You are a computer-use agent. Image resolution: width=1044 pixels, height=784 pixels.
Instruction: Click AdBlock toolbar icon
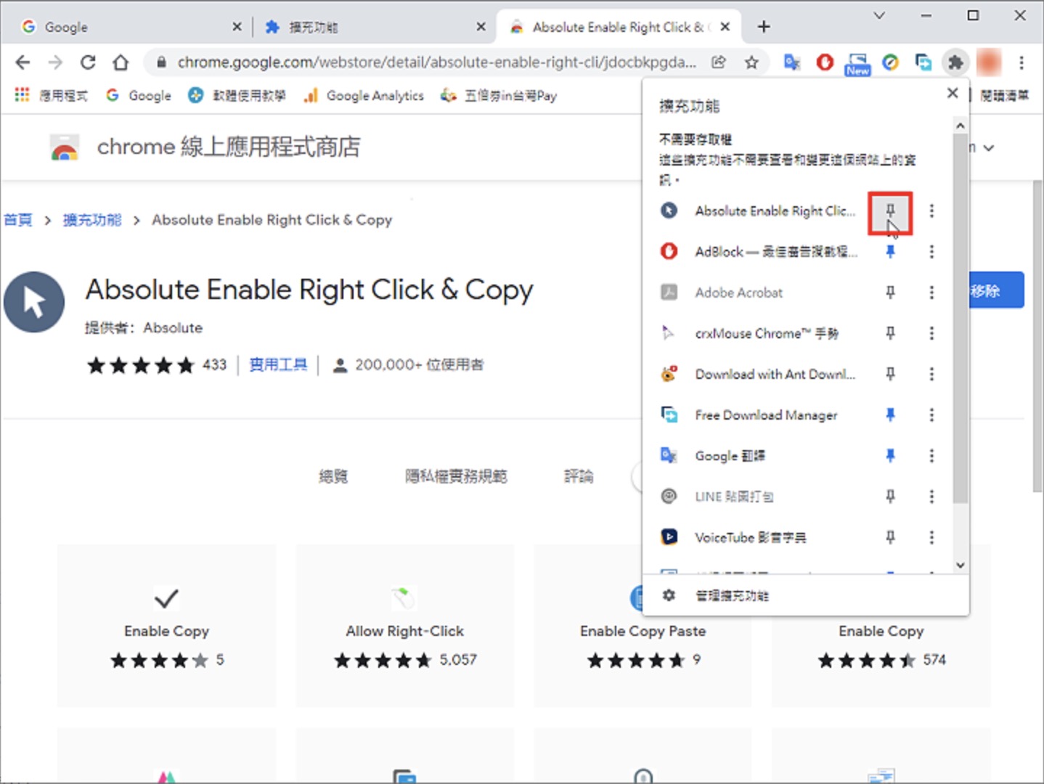click(x=825, y=62)
